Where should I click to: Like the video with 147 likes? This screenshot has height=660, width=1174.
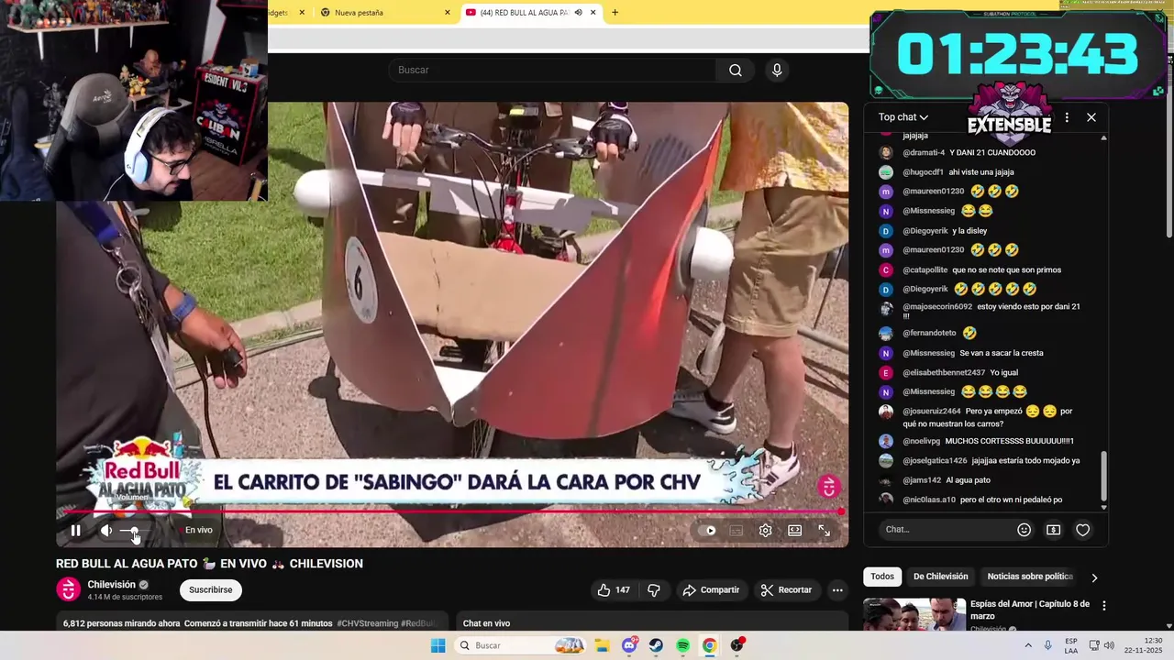click(614, 589)
